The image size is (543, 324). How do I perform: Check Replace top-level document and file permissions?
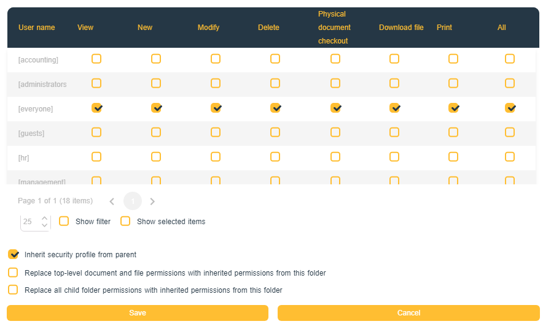pyautogui.click(x=13, y=273)
